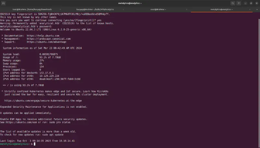Expand the tab list dropdown arrow
Image resolution: width=260 pixels, height=148 pixels.
257,9
